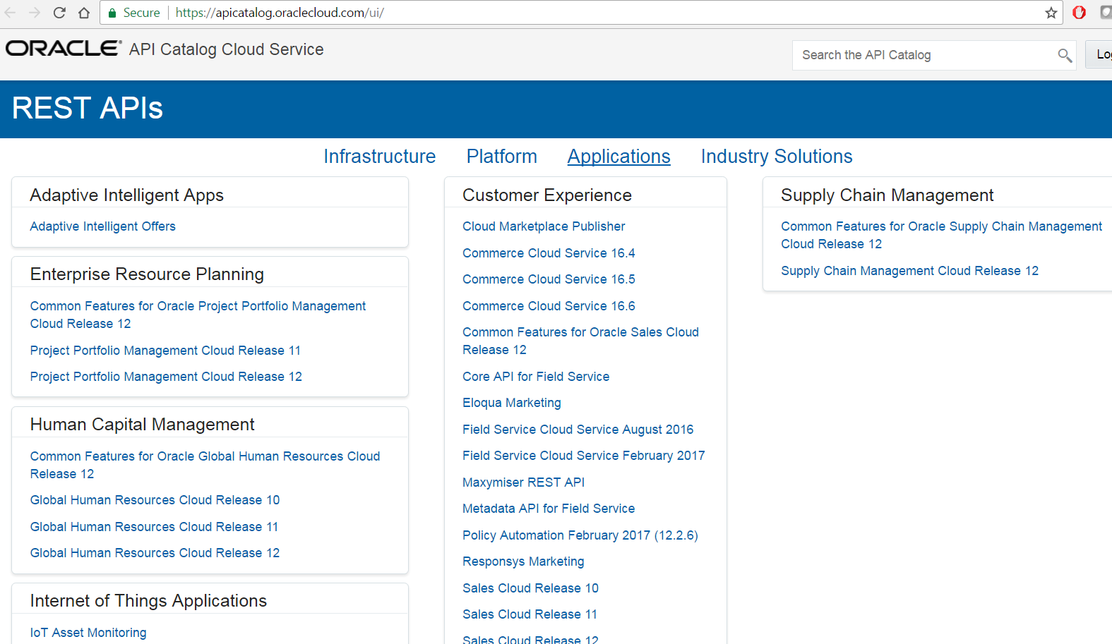Viewport: 1112px width, 644px height.
Task: Open Common Features for Global Human Resources link
Action: pyautogui.click(x=205, y=465)
